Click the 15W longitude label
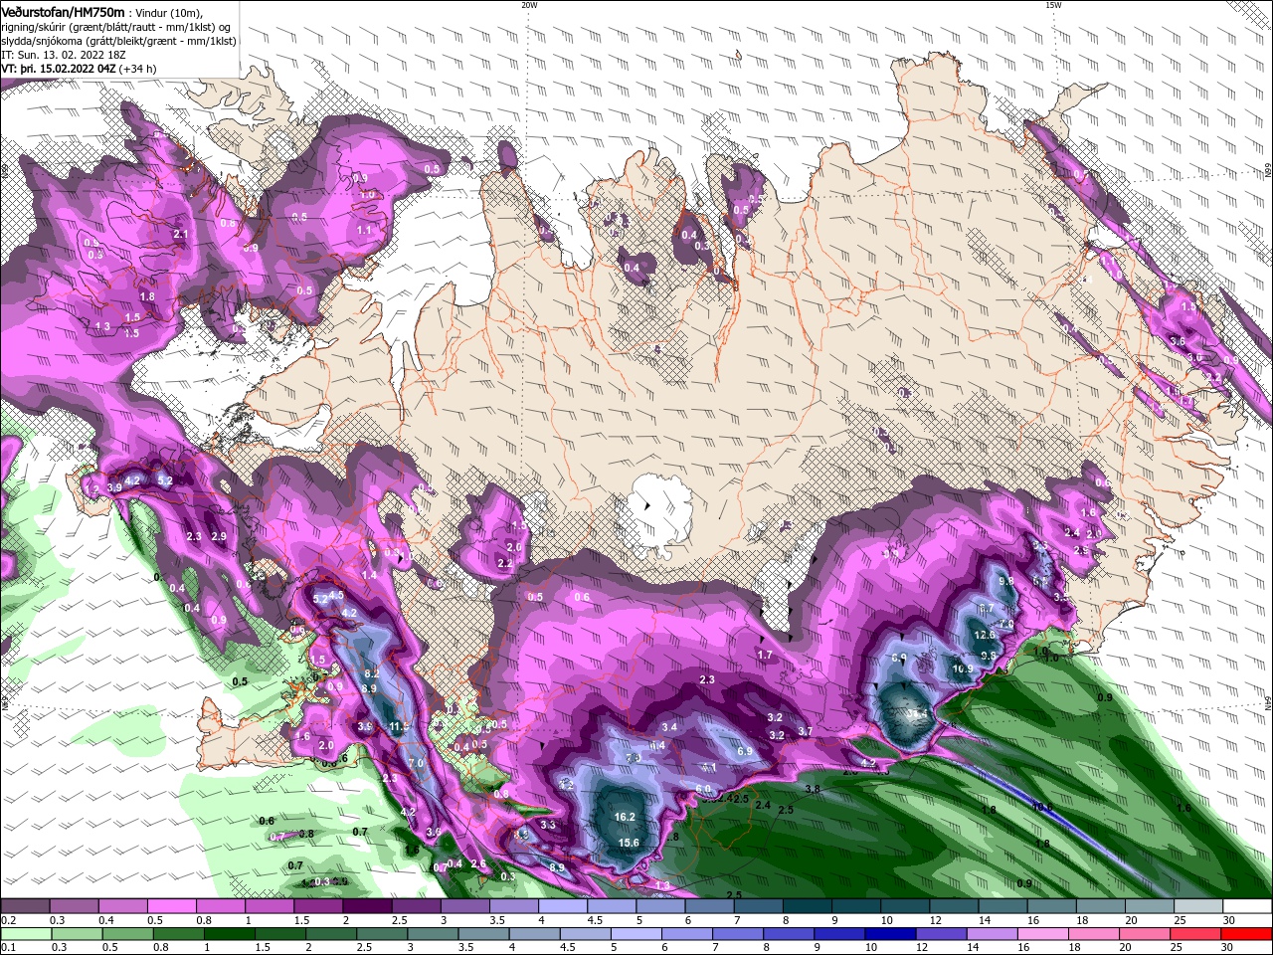This screenshot has height=955, width=1273. tap(1053, 5)
